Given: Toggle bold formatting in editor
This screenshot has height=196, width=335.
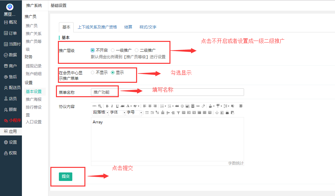Looking at the screenshot, I should click(107, 106).
